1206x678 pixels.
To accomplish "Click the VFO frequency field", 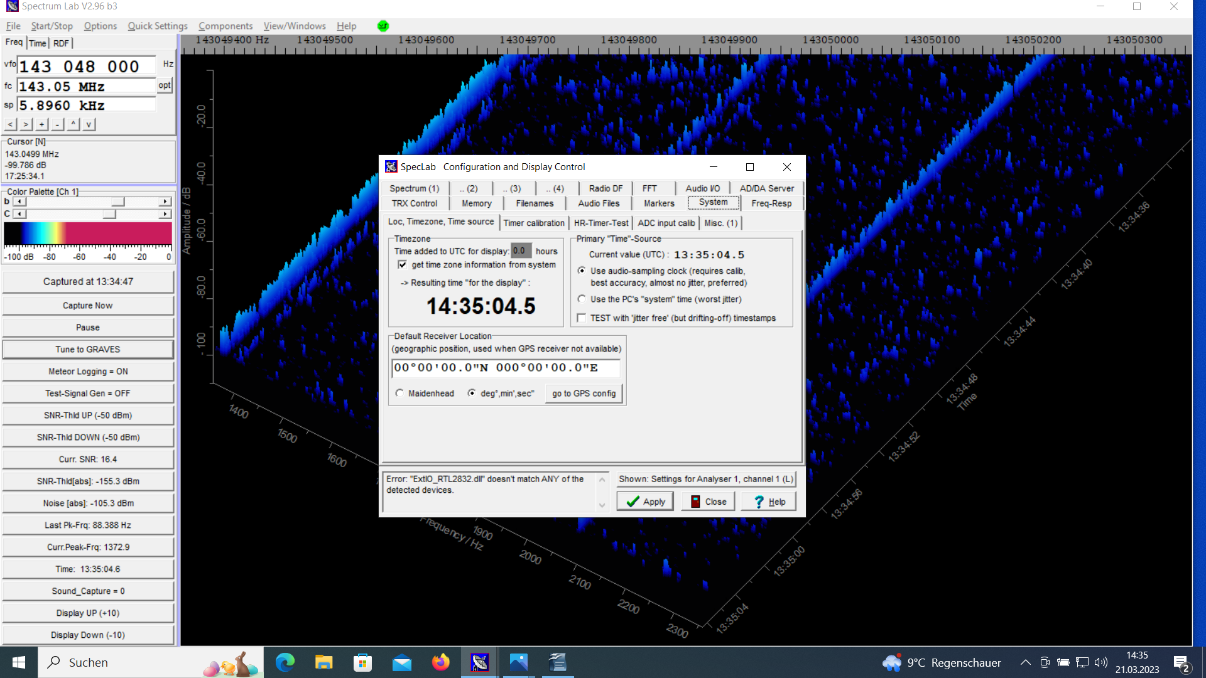I will click(x=87, y=66).
